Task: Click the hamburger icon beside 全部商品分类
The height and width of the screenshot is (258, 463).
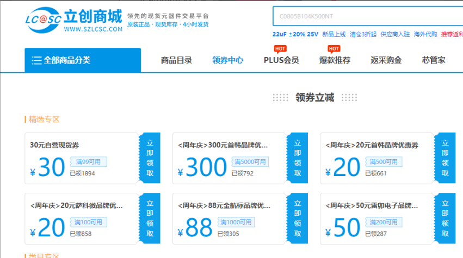Action: point(36,60)
